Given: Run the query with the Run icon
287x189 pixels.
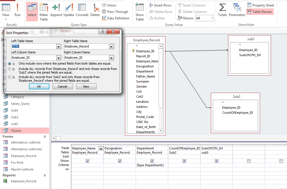Looking at the screenshot, I should (17, 10).
